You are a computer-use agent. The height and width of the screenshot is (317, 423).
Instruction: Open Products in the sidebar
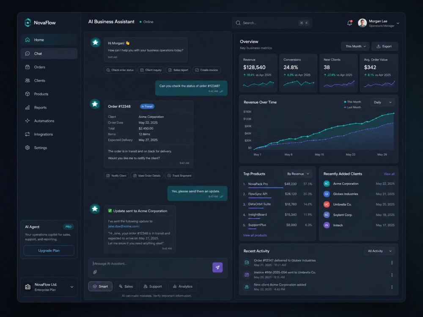pos(49,94)
